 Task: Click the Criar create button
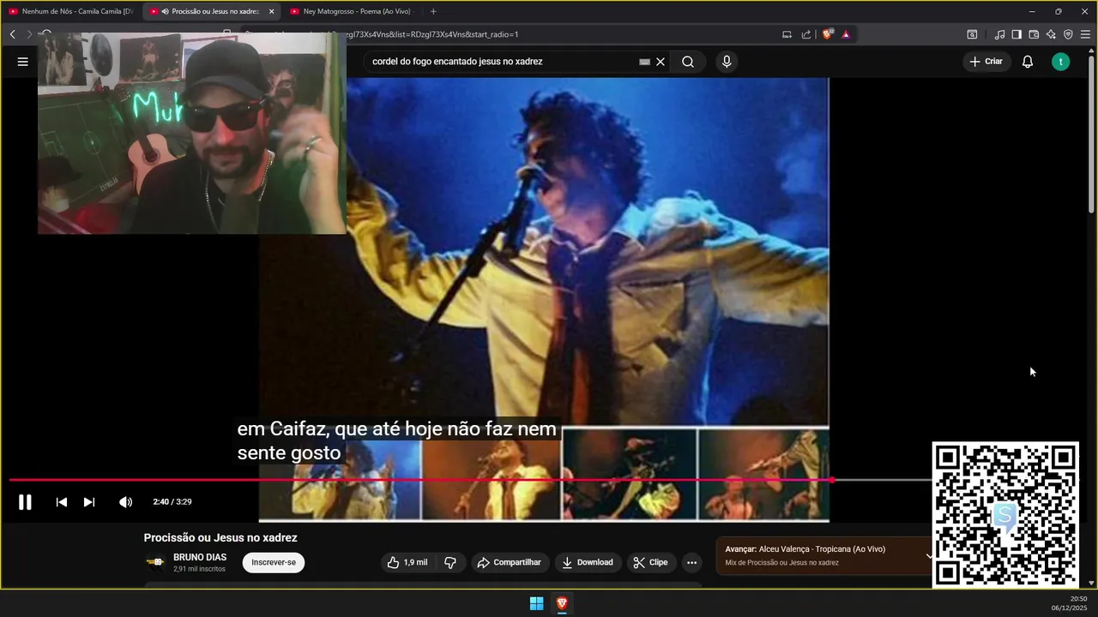click(x=986, y=62)
